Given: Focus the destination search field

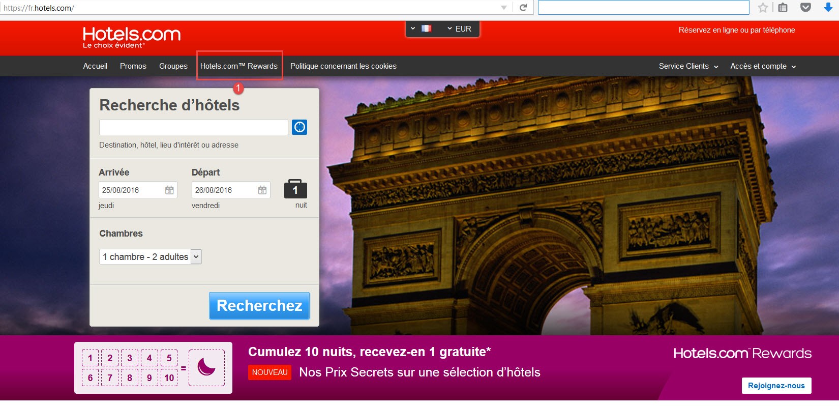Looking at the screenshot, I should pyautogui.click(x=194, y=127).
